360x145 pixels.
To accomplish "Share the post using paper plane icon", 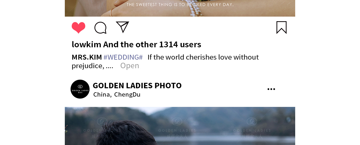I will click(x=122, y=27).
